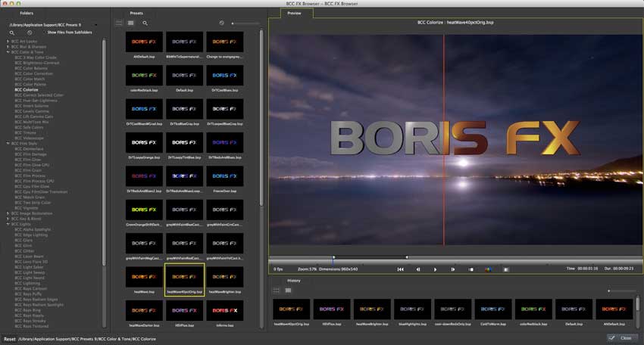Open heatWave40pctOrig.bsp from History
The height and width of the screenshot is (345, 644).
[291, 309]
